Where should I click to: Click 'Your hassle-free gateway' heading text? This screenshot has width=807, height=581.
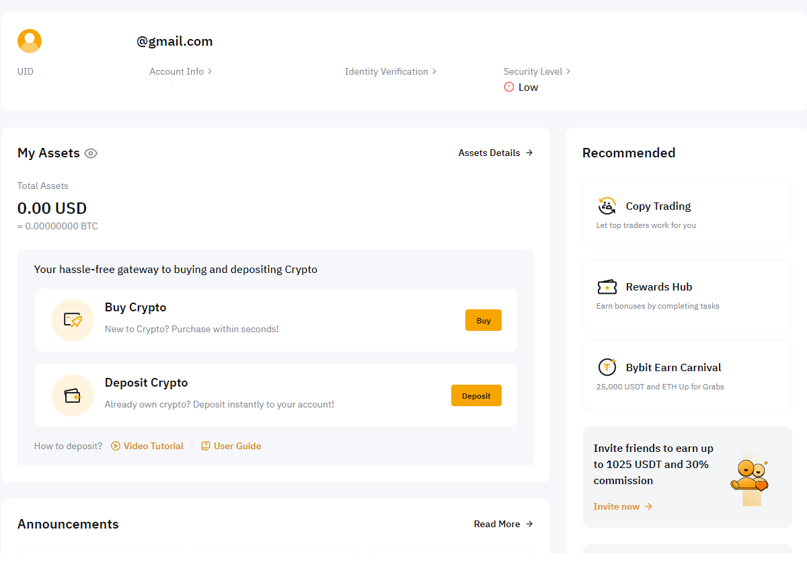(x=176, y=269)
